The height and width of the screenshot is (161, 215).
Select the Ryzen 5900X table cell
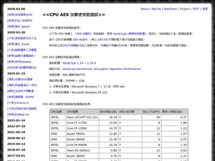click(82, 134)
